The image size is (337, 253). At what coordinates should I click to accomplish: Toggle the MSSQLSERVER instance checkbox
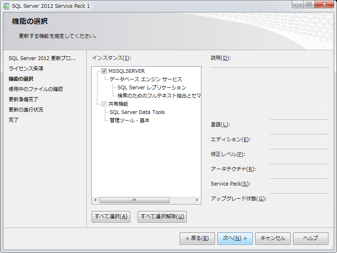pyautogui.click(x=104, y=71)
